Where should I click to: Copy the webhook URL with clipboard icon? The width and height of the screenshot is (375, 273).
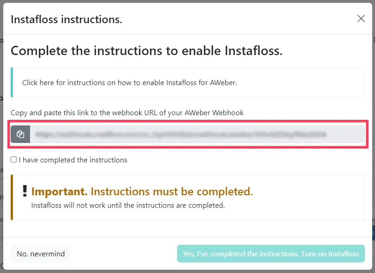(x=20, y=134)
